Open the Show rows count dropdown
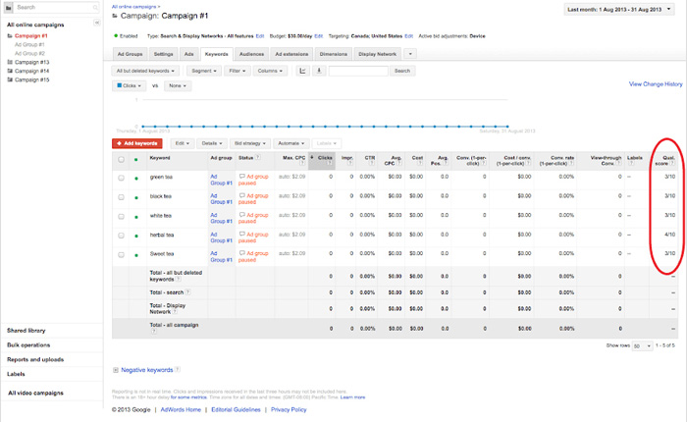The width and height of the screenshot is (687, 422). (642, 345)
